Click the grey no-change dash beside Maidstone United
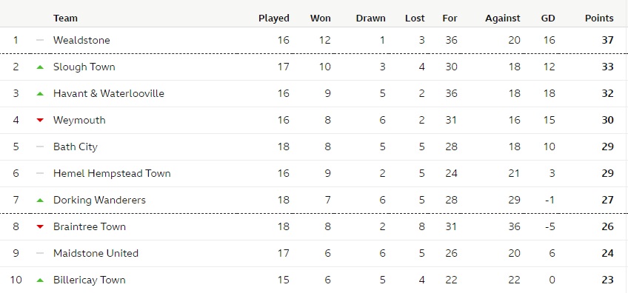Image resolution: width=628 pixels, height=293 pixels. [40, 253]
